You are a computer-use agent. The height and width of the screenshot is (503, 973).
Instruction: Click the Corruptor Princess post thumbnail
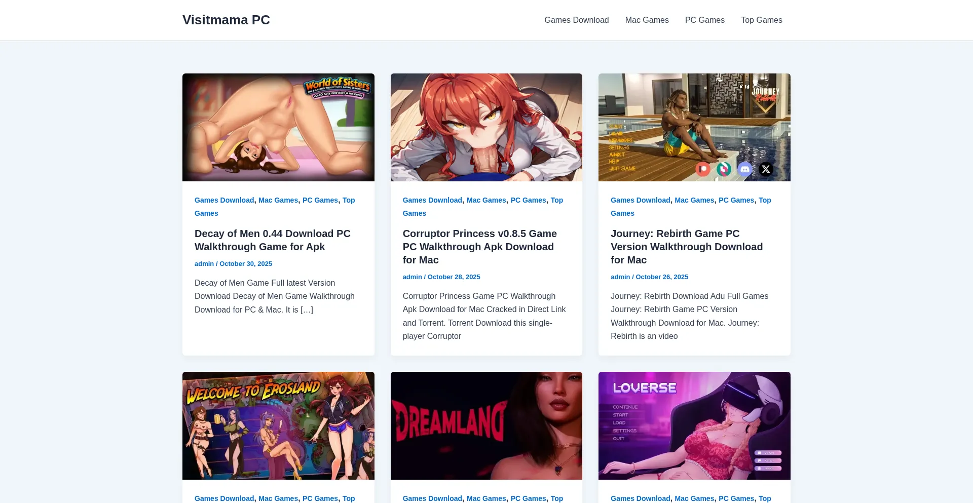click(486, 127)
